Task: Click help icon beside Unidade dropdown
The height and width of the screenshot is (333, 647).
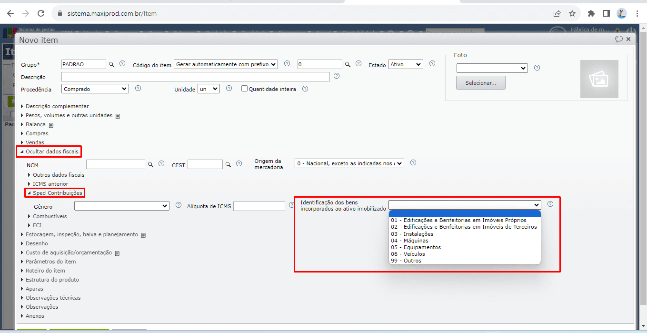Action: (x=229, y=88)
